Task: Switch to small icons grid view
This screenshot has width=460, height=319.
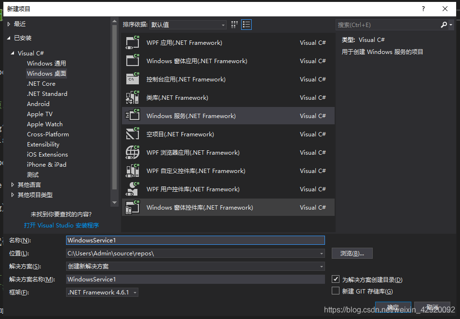Action: [234, 25]
